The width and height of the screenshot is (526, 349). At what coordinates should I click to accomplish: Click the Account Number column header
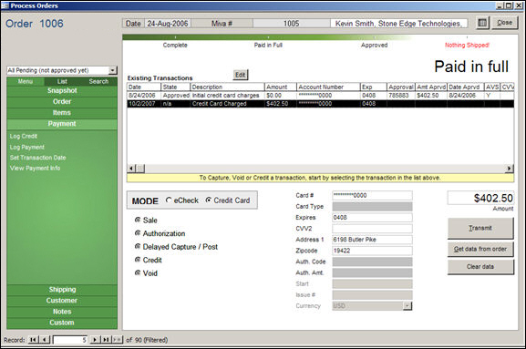(328, 87)
